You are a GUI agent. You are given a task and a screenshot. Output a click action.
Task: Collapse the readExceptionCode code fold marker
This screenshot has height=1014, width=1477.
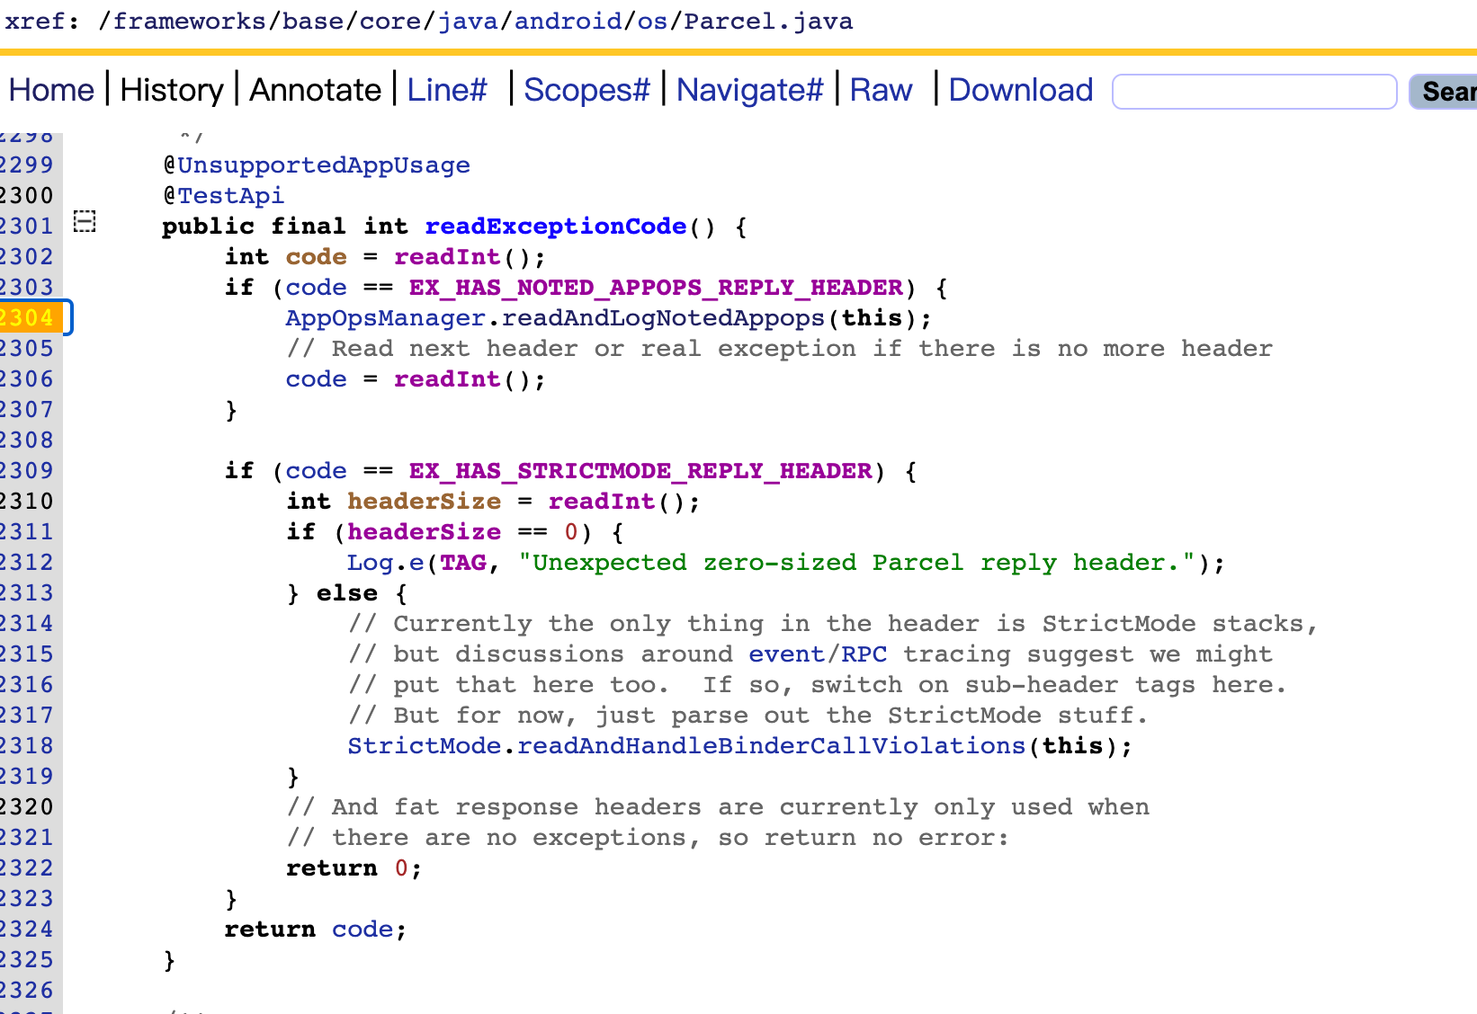[84, 223]
